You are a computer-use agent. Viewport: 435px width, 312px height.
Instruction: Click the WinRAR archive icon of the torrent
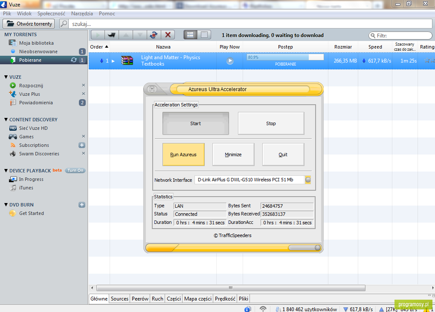127,60
